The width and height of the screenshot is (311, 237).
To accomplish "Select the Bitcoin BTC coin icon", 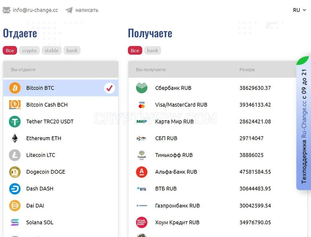I will click(15, 88).
